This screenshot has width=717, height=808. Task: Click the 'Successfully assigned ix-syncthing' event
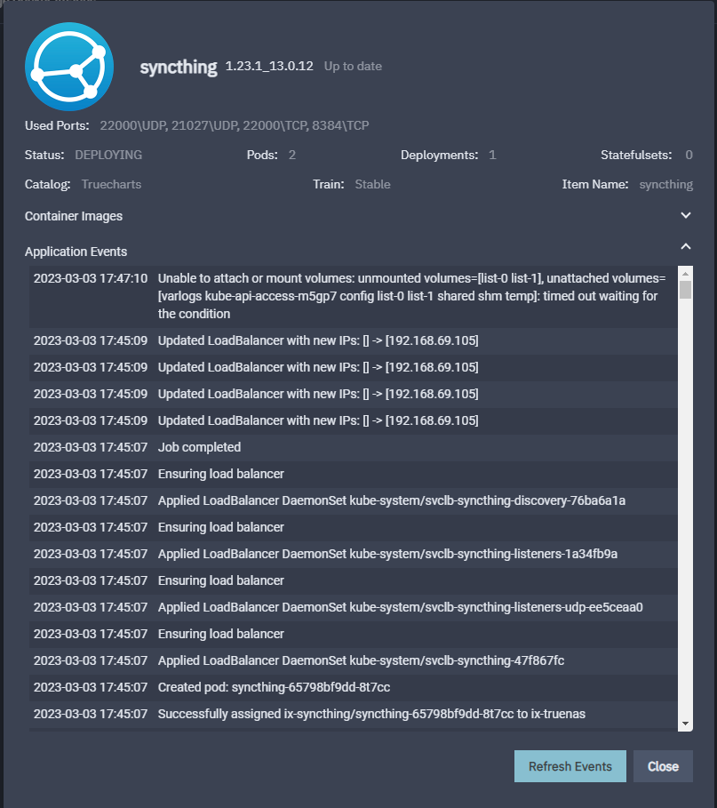click(354, 714)
